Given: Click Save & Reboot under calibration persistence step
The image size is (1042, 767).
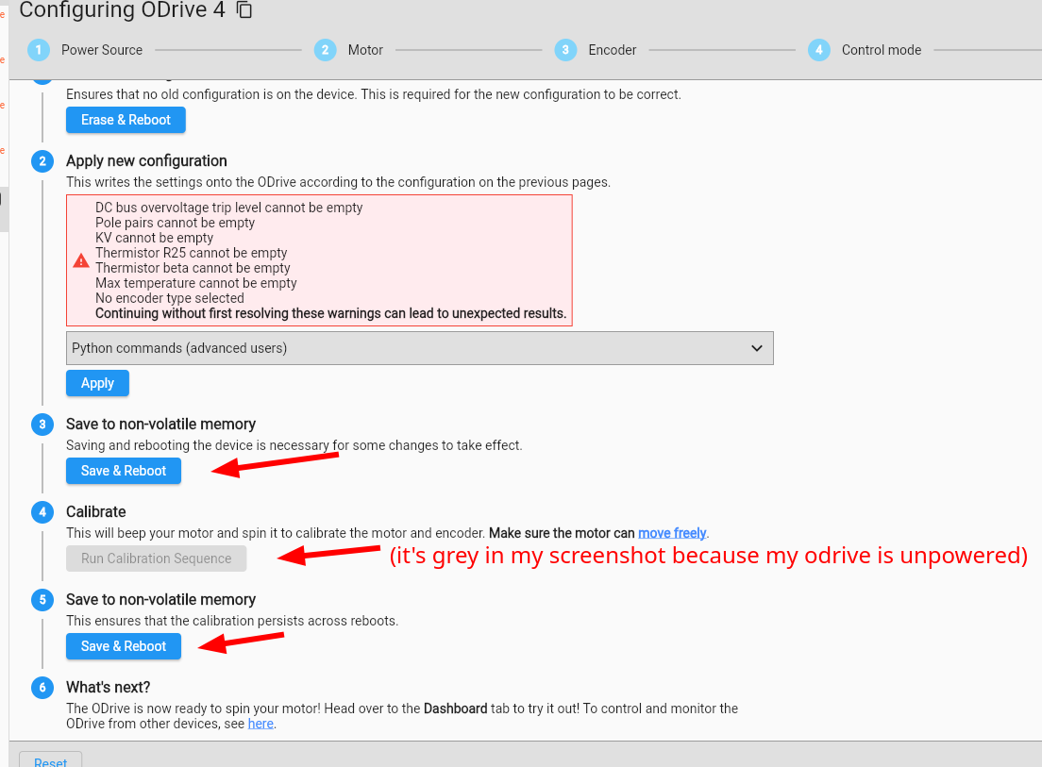Looking at the screenshot, I should [124, 646].
